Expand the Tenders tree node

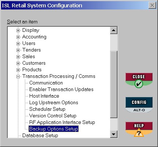18,50
